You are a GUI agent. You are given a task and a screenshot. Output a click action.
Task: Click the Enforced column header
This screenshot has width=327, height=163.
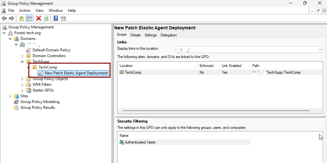(206, 66)
